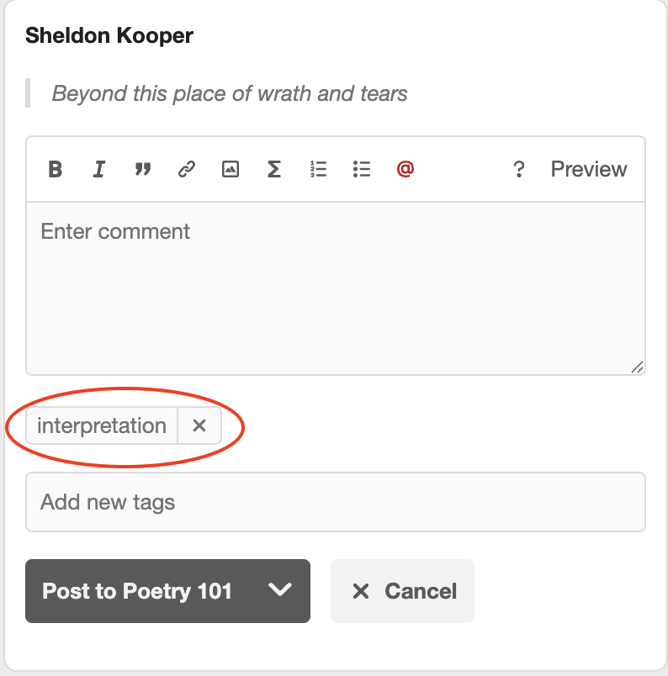Apply italic formatting to comment
The height and width of the screenshot is (676, 668).
tap(99, 169)
